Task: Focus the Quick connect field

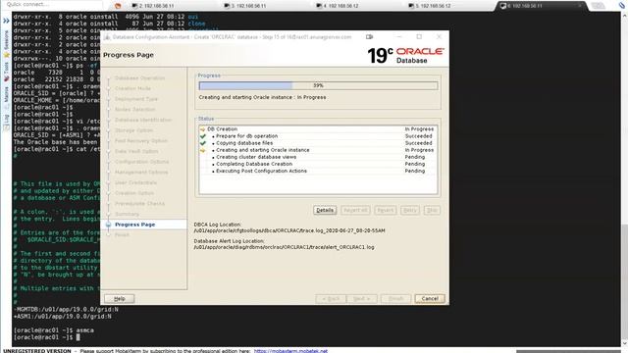Action: click(x=52, y=4)
